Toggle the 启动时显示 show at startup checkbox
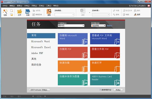This screenshot has width=152, height=99. click(100, 90)
